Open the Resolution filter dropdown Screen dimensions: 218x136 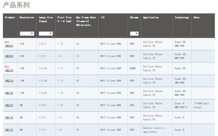pyautogui.click(x=27, y=33)
